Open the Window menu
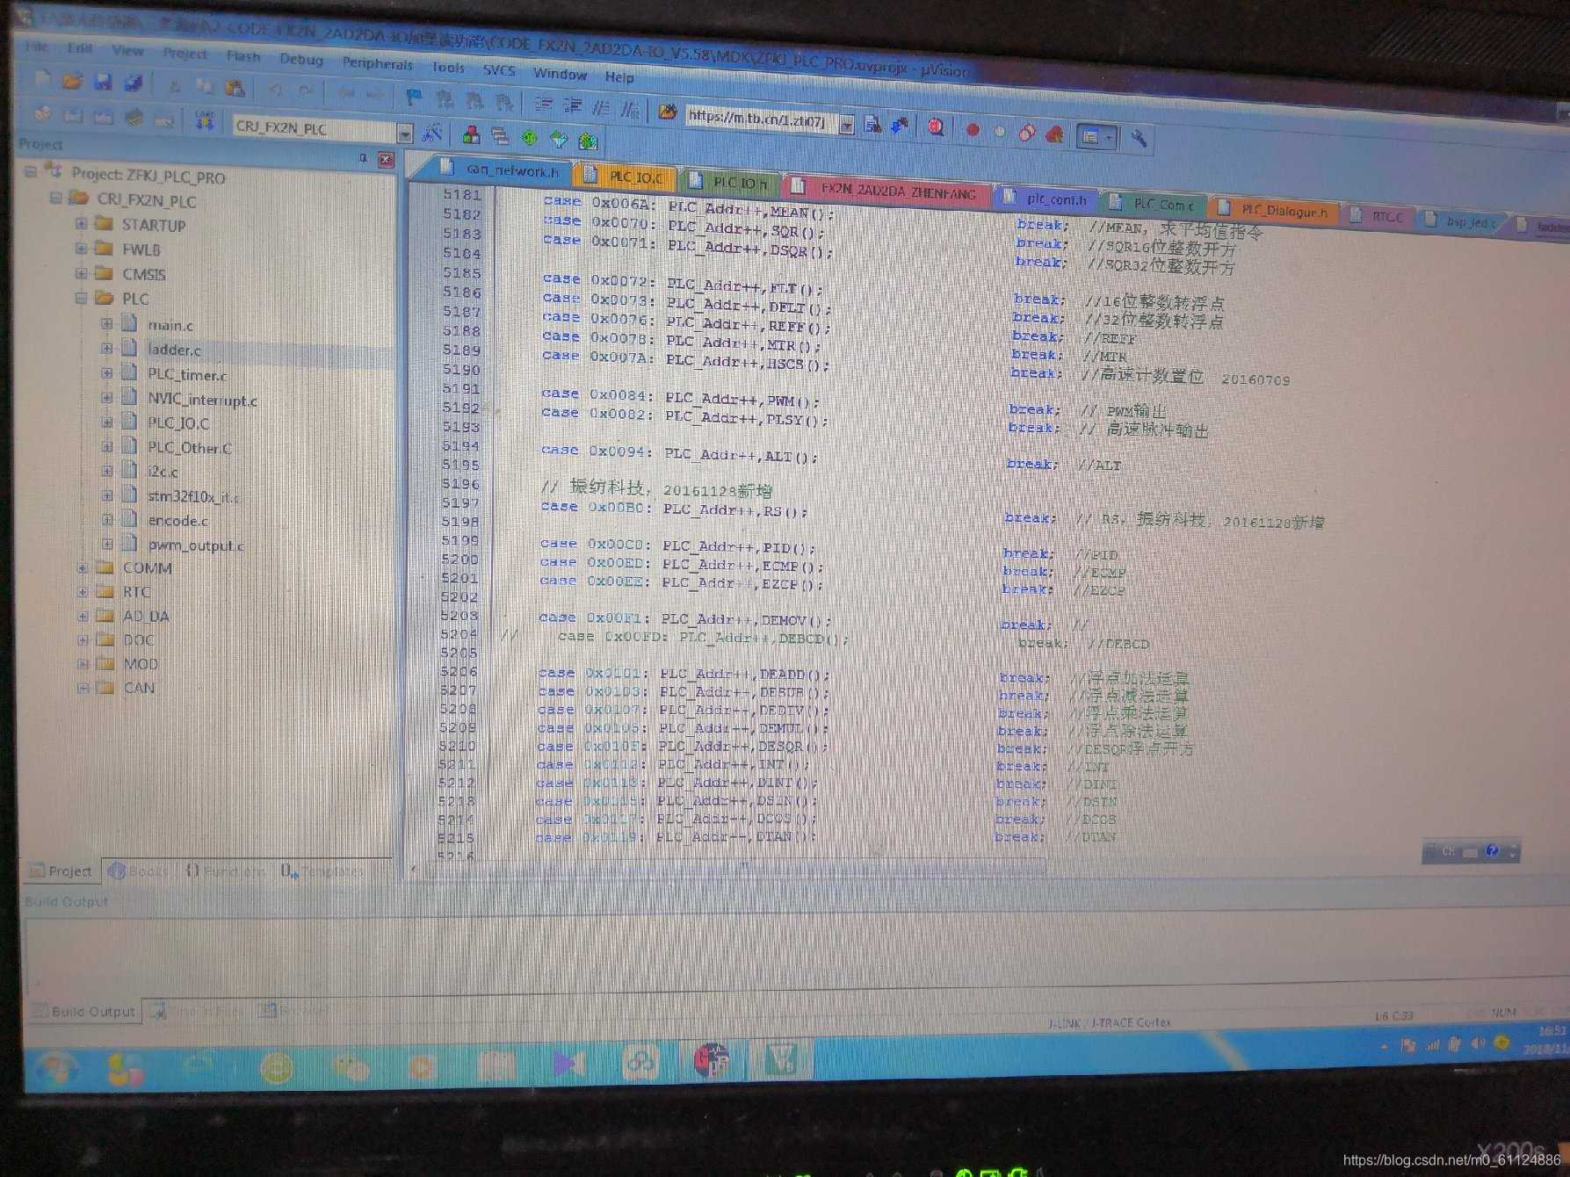 click(x=560, y=73)
